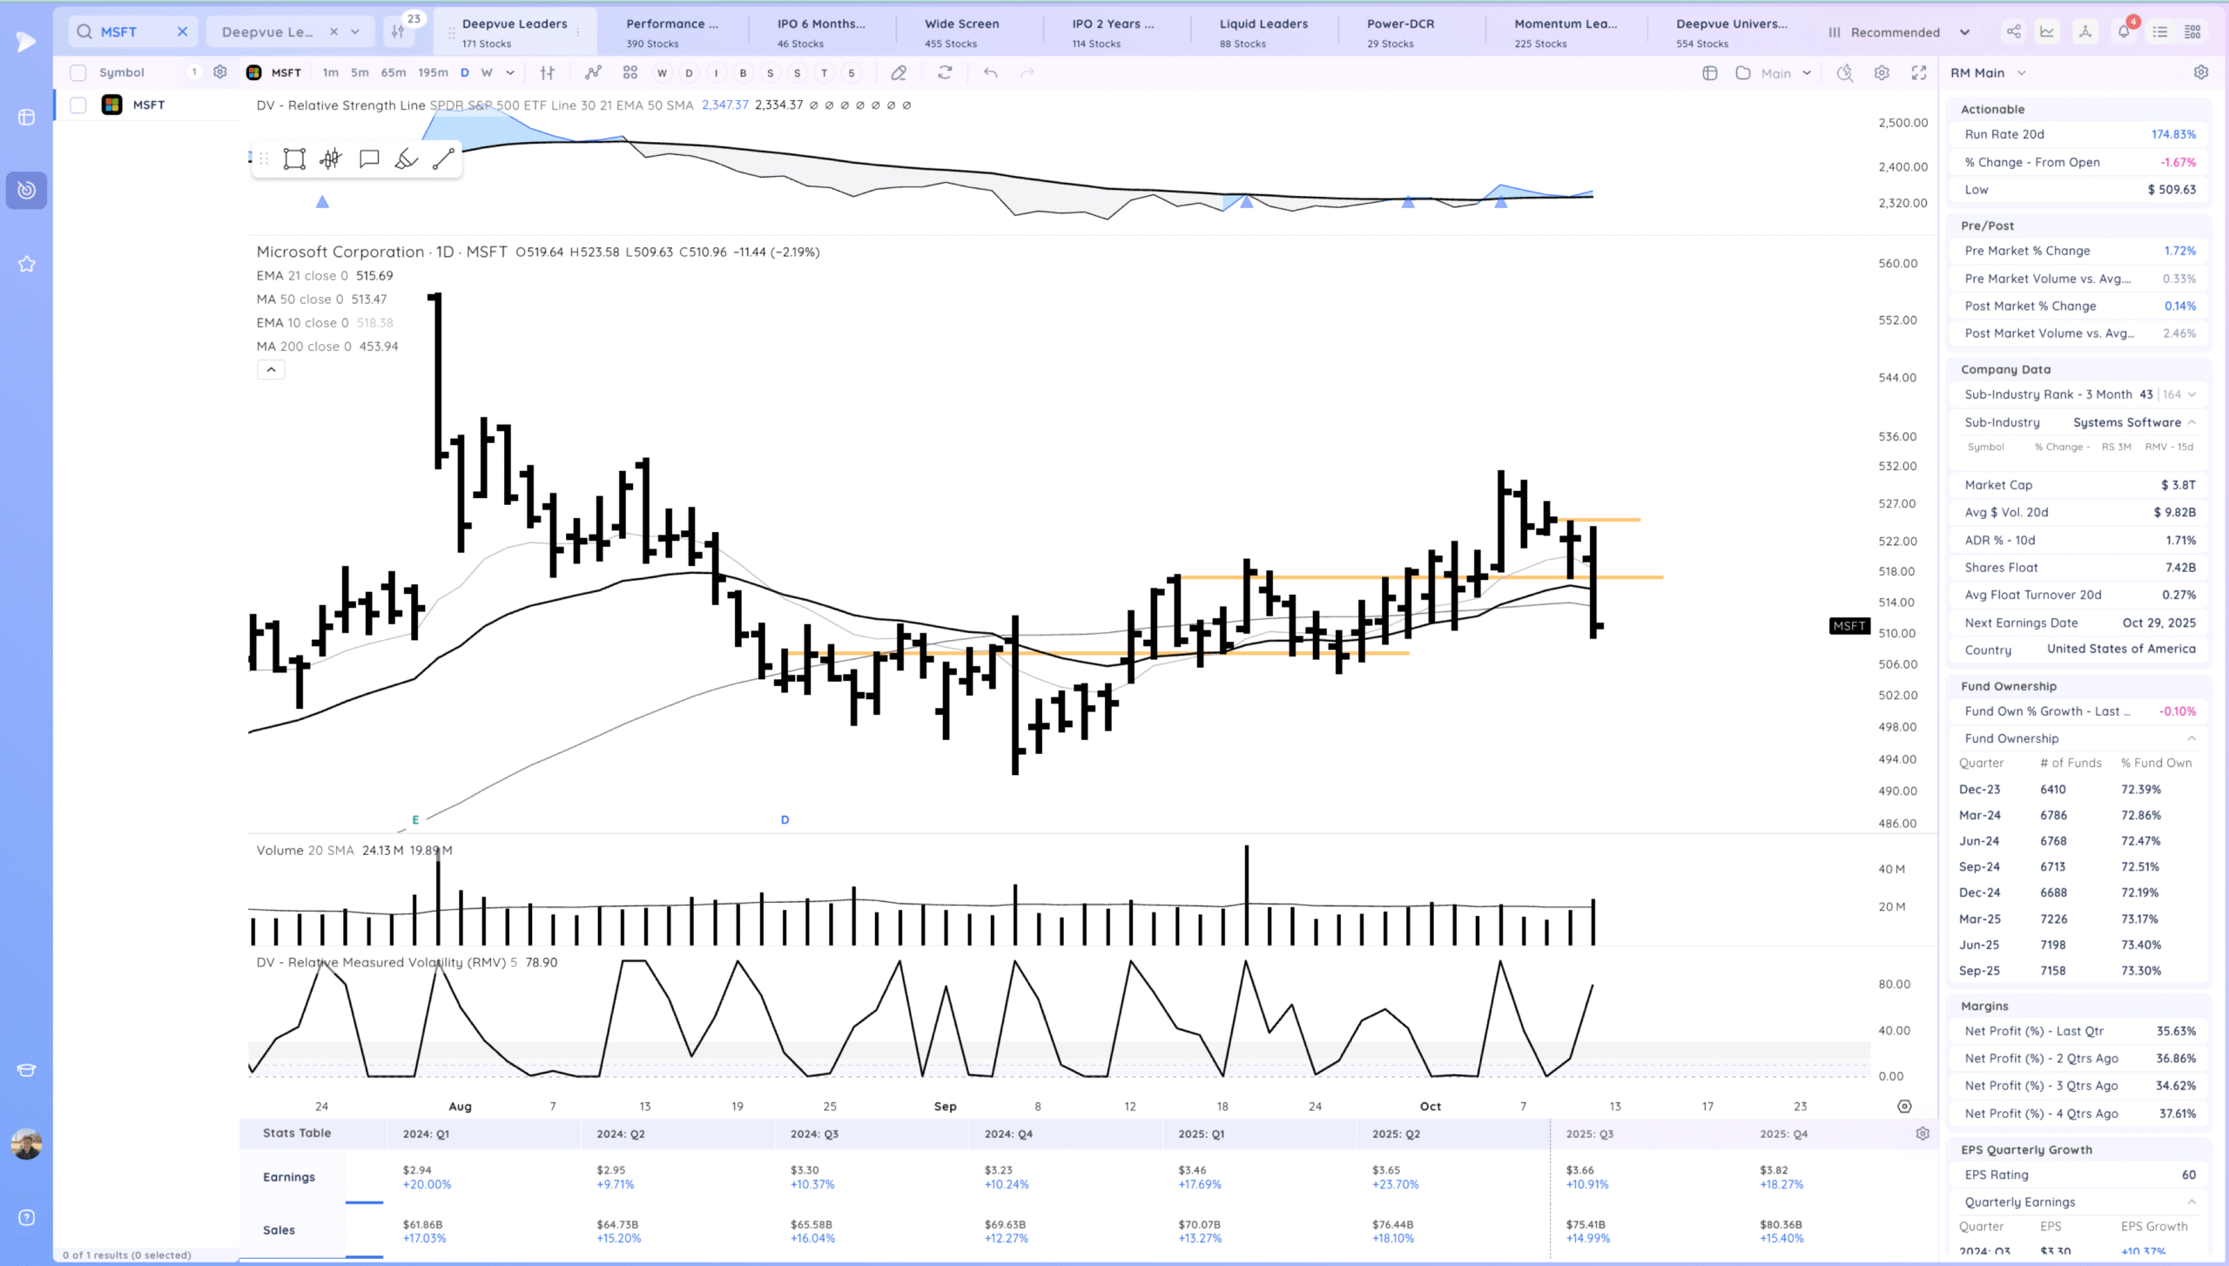Open the indicators line-graph icon

pyautogui.click(x=593, y=73)
